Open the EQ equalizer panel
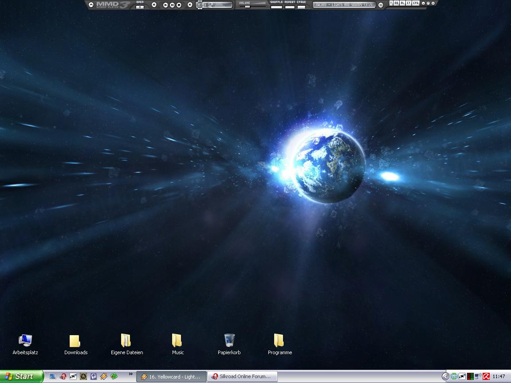Image resolution: width=511 pixels, height=383 pixels. click(396, 3)
